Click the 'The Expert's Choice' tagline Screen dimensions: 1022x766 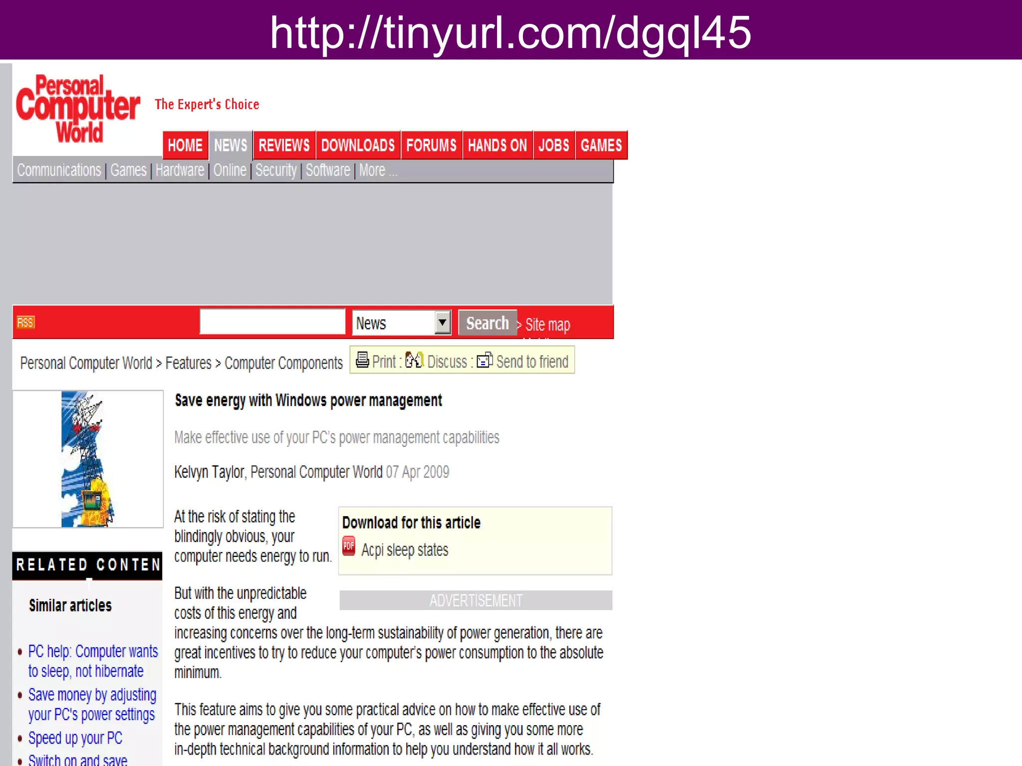207,104
